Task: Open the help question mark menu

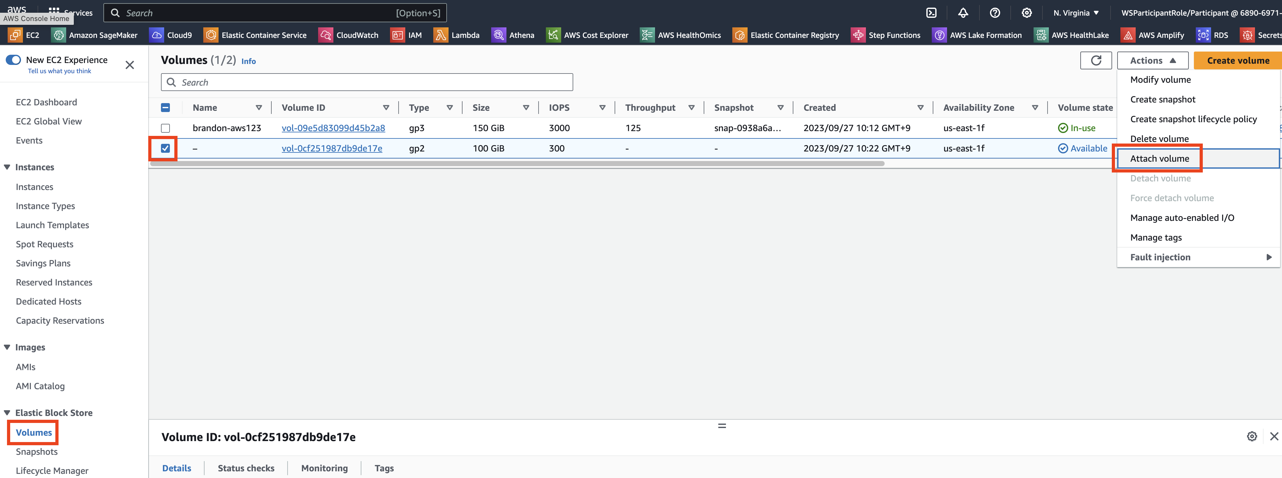Action: tap(995, 13)
